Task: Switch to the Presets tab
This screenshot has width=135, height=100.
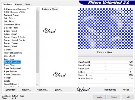Action: [x=18, y=5]
